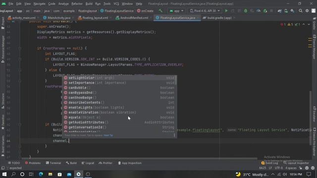
Task: Open the Refactor menu
Action: [x=77, y=4]
